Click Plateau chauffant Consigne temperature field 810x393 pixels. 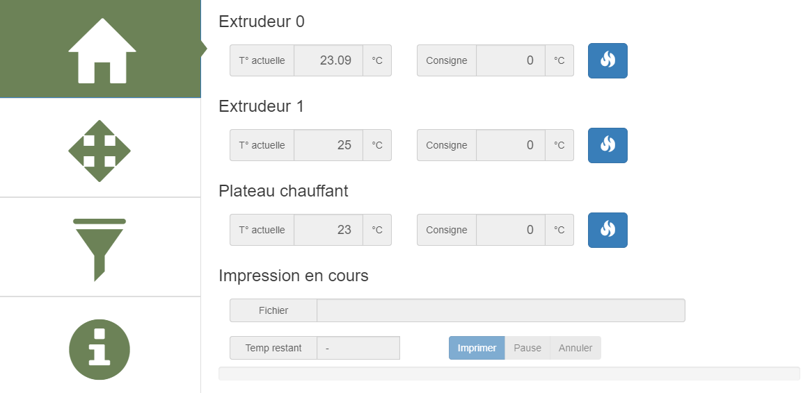click(x=510, y=230)
